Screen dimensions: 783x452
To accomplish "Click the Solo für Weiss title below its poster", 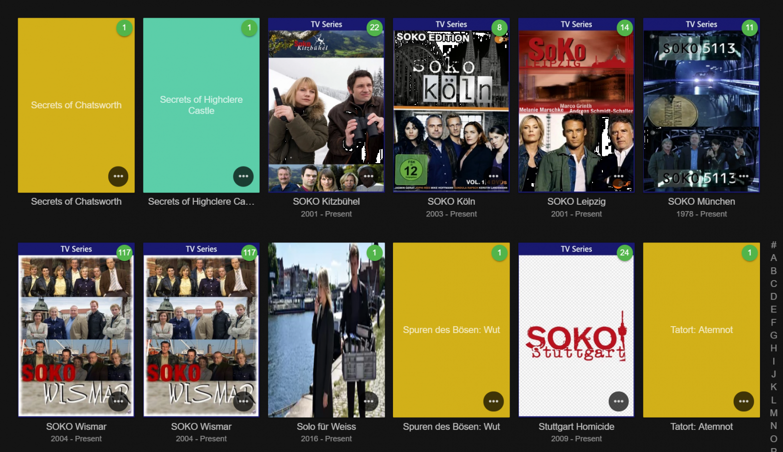I will click(326, 427).
